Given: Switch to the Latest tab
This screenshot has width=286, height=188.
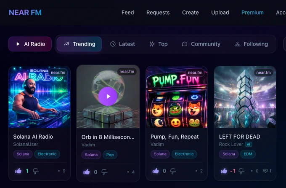Looking at the screenshot, I should (x=123, y=44).
